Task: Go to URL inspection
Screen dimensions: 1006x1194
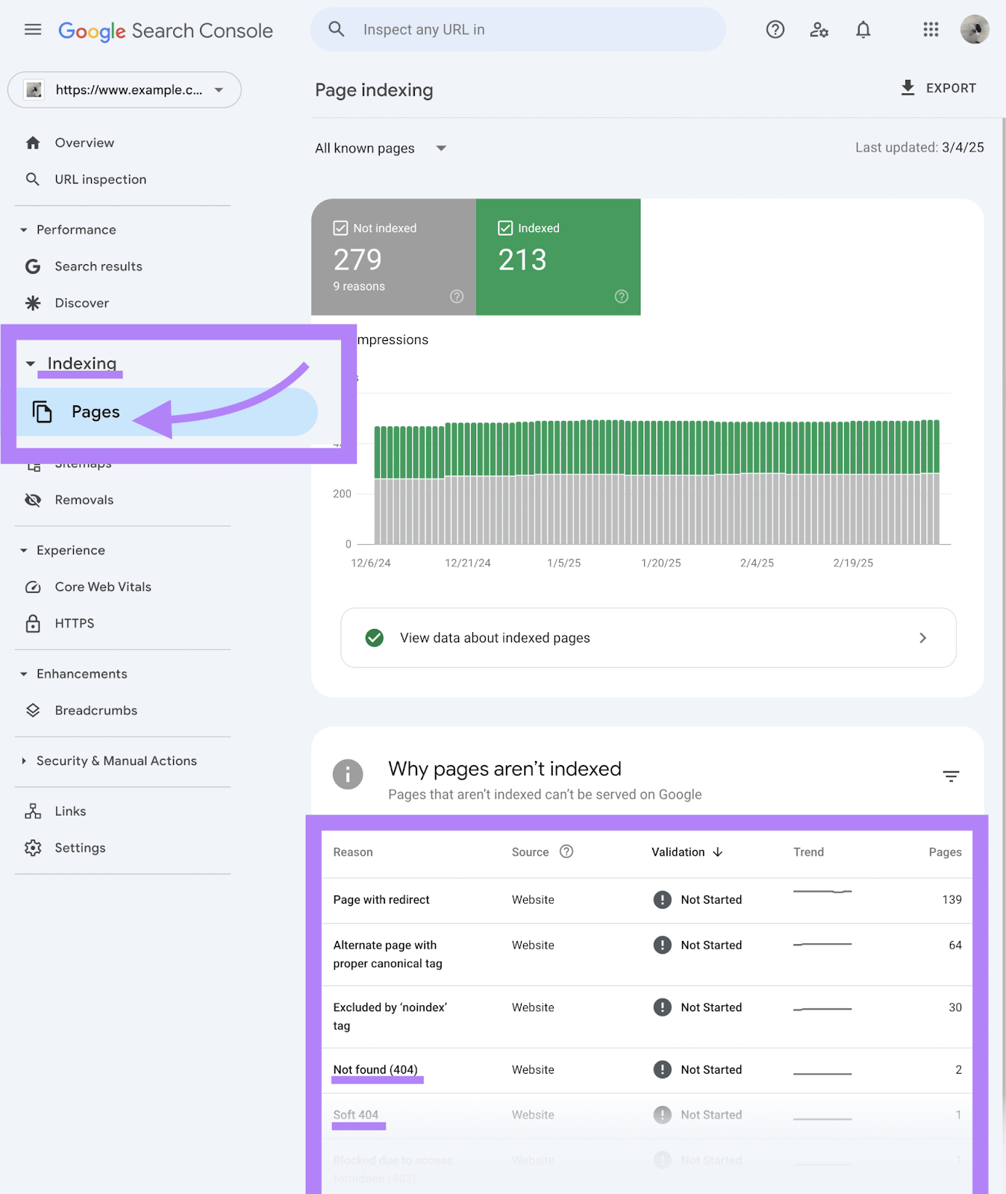Action: [x=100, y=180]
